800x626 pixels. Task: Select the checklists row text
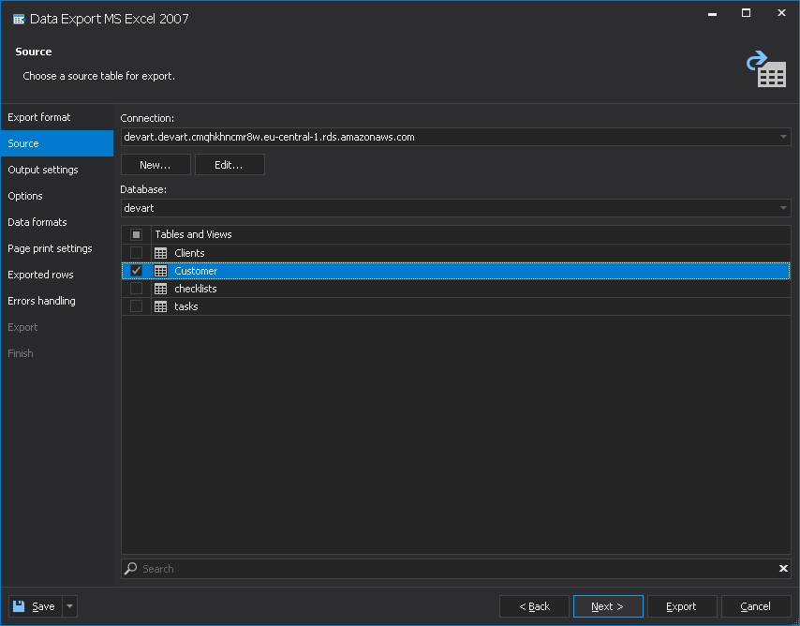click(196, 289)
